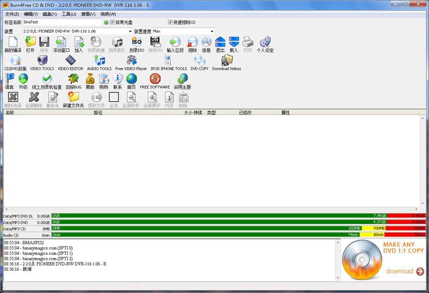Open IPOD IPHONE TOOLS
The width and height of the screenshot is (429, 293).
click(x=169, y=63)
